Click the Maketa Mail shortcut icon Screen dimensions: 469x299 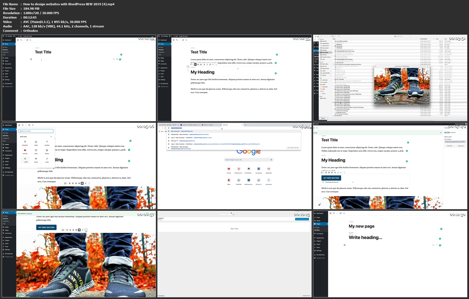pyautogui.click(x=269, y=169)
